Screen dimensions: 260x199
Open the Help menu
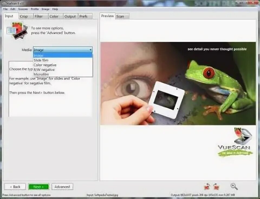(55, 9)
